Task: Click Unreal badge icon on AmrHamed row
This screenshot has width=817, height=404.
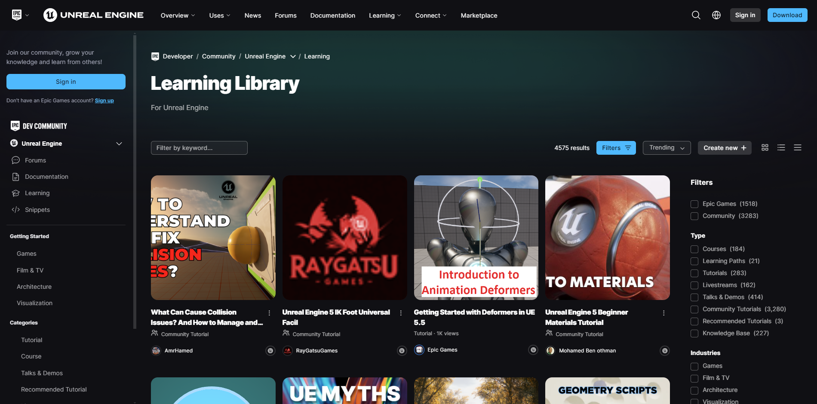Action: [x=270, y=351]
